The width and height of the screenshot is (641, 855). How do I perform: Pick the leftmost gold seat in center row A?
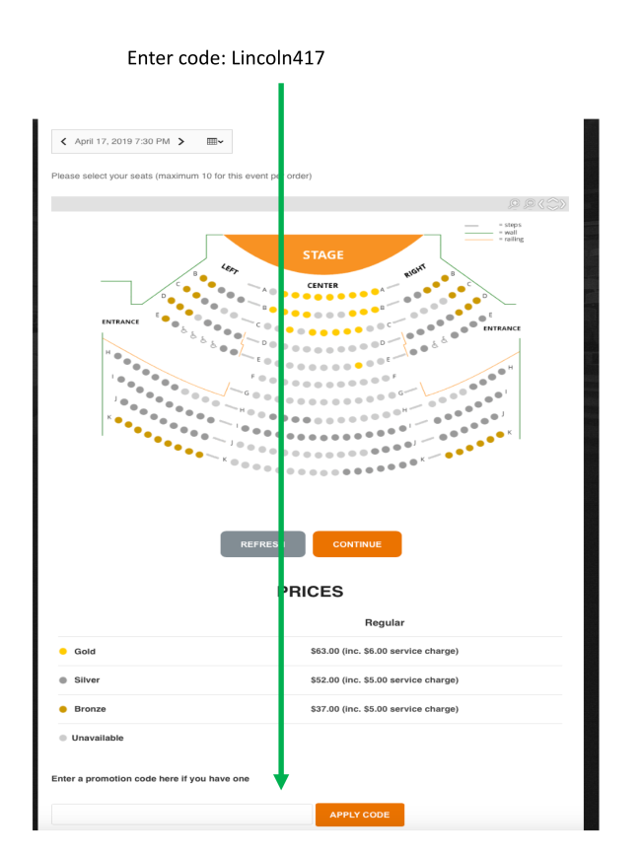tap(284, 294)
